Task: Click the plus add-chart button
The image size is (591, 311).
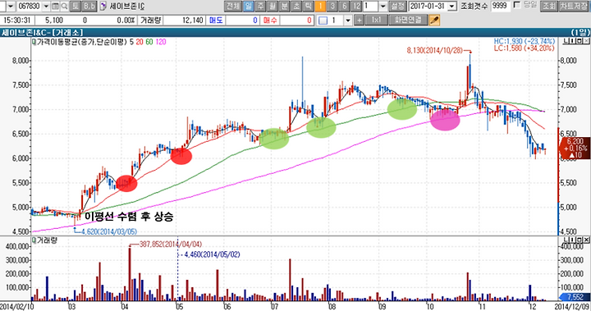Action: [359, 20]
